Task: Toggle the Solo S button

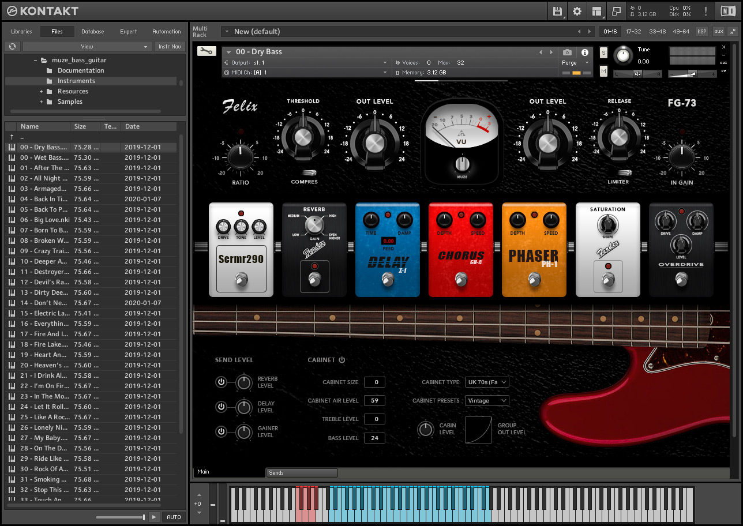Action: (603, 52)
